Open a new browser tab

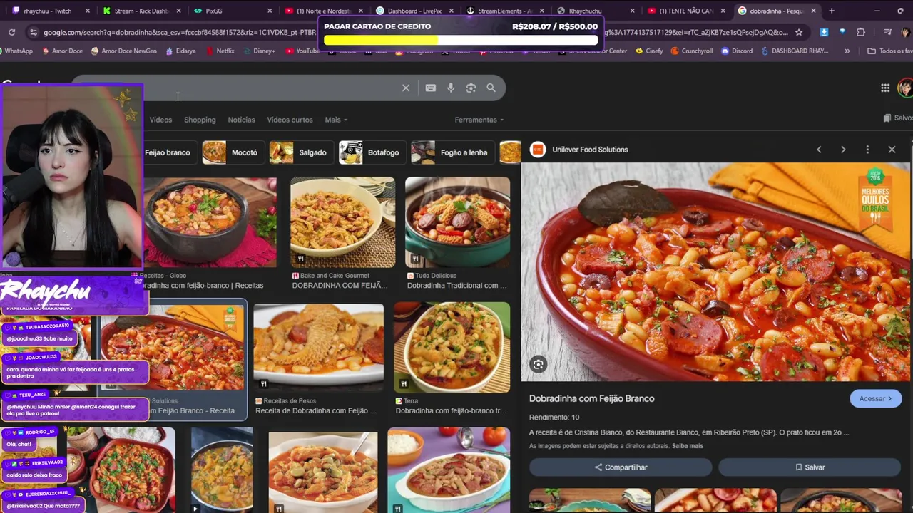pyautogui.click(x=831, y=11)
